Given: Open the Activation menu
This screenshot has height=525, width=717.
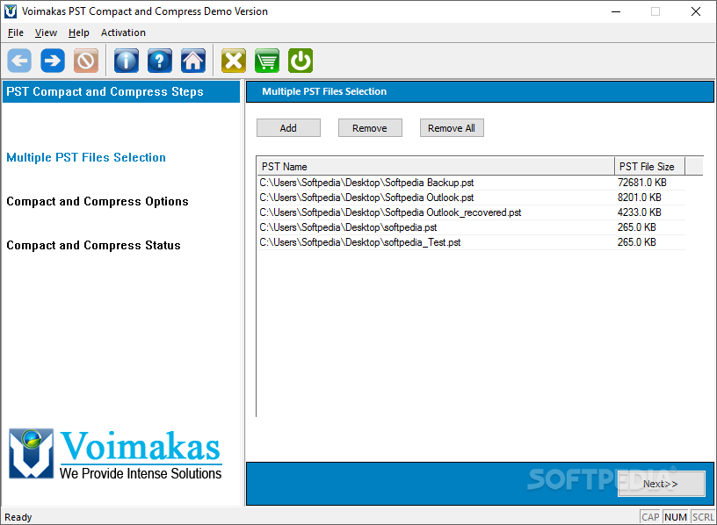Looking at the screenshot, I should click(123, 32).
